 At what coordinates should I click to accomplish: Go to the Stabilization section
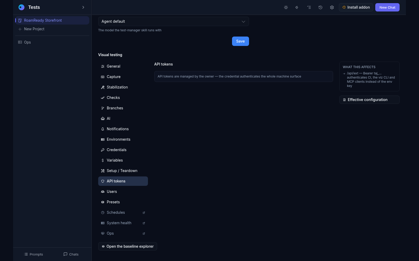point(123,87)
